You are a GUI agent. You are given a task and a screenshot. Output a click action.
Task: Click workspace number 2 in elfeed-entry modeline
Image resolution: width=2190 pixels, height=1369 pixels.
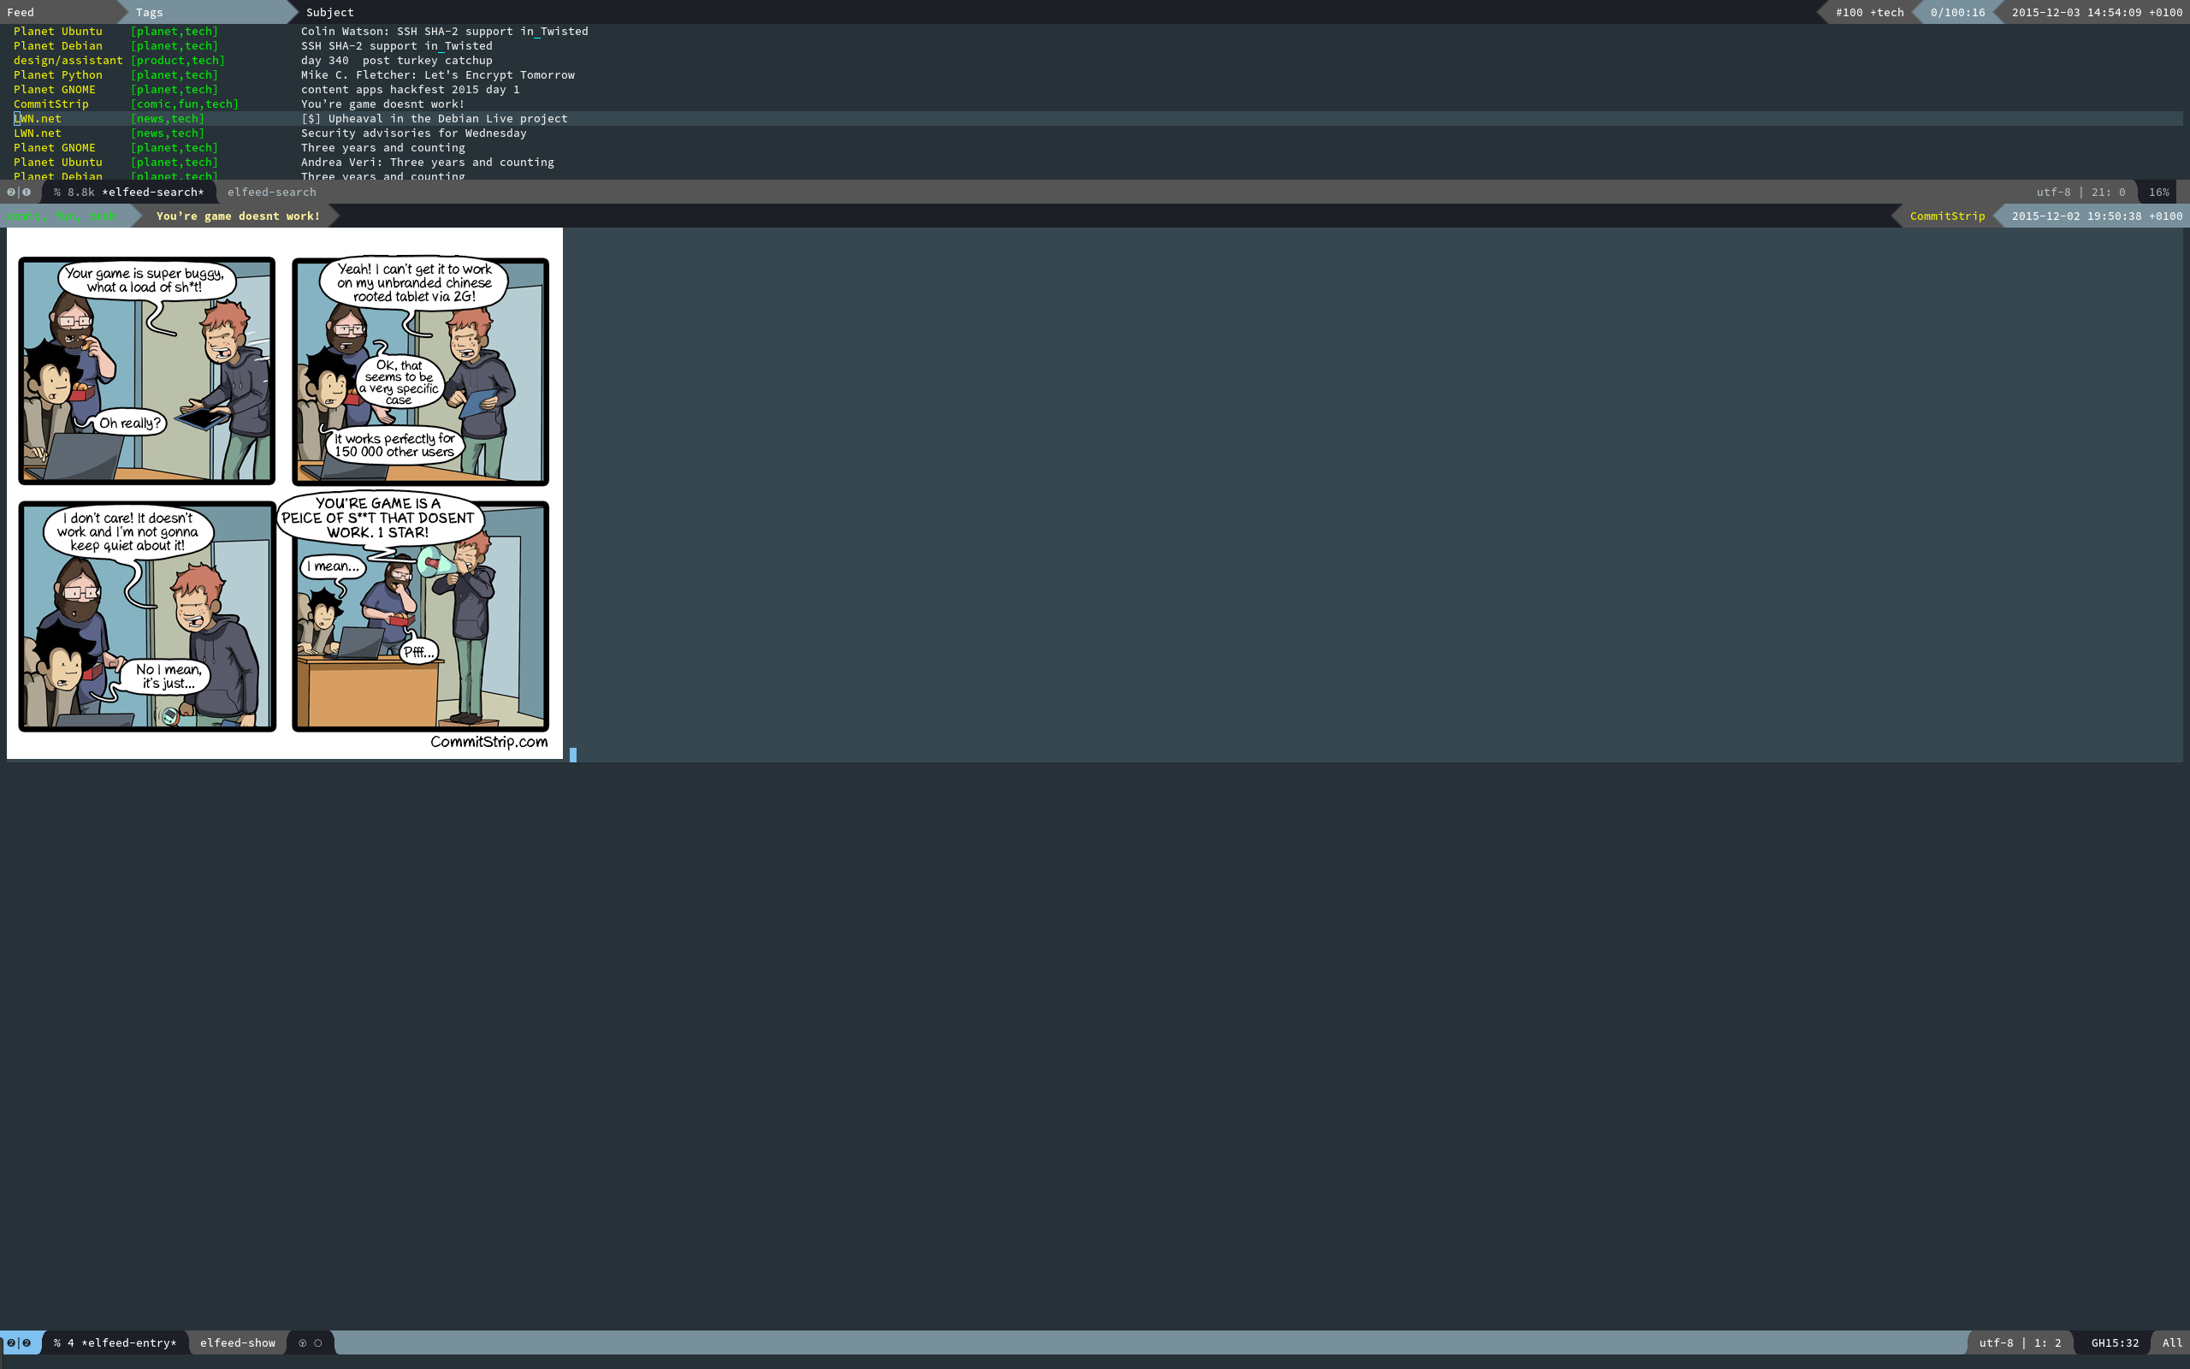coord(11,1342)
